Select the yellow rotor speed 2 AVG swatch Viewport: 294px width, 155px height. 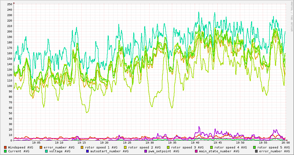(125, 147)
